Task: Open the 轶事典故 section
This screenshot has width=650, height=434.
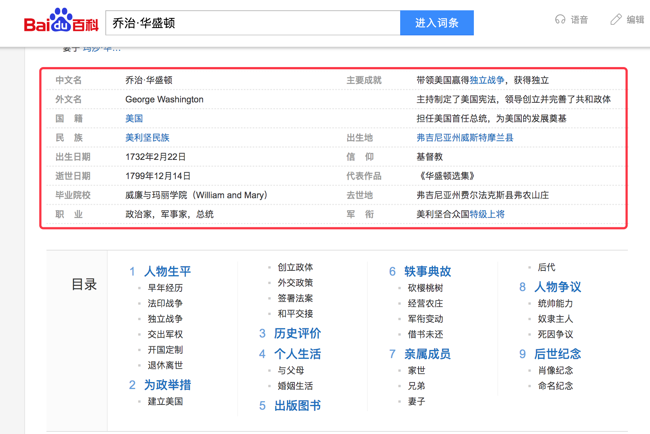Action: pyautogui.click(x=427, y=272)
